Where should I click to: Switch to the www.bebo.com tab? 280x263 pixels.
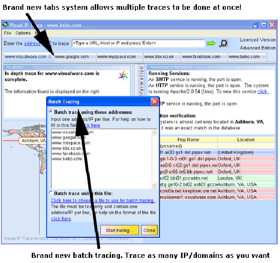247,57
